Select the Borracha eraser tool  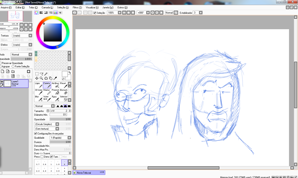click(x=64, y=92)
